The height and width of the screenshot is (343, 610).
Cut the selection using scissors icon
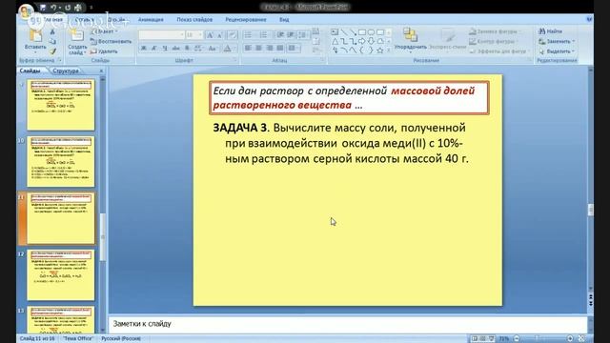click(52, 31)
